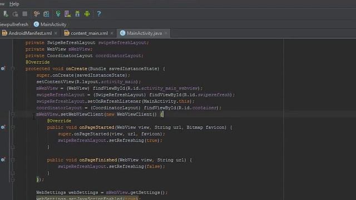This screenshot has width=356, height=200.
Task: Open the AVD Manager phone icon
Action: 68,14
